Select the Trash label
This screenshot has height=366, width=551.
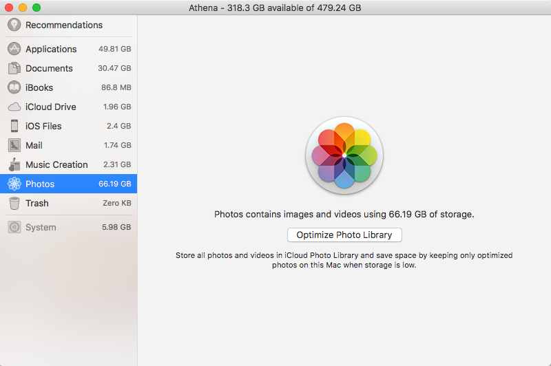[x=37, y=203]
